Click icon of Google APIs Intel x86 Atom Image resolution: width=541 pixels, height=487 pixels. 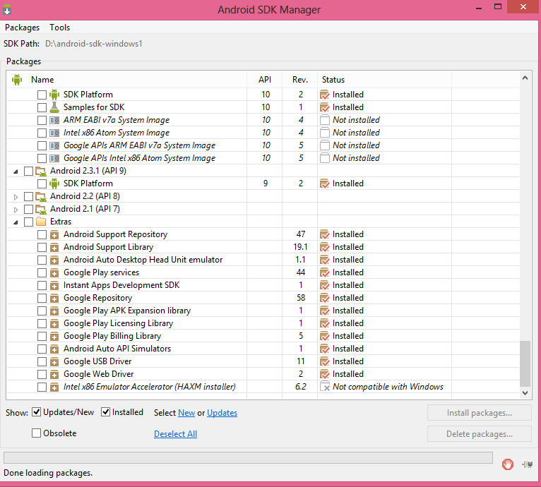tap(54, 158)
